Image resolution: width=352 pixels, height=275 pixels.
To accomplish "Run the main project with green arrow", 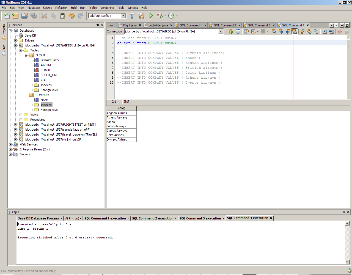I will (x=151, y=16).
